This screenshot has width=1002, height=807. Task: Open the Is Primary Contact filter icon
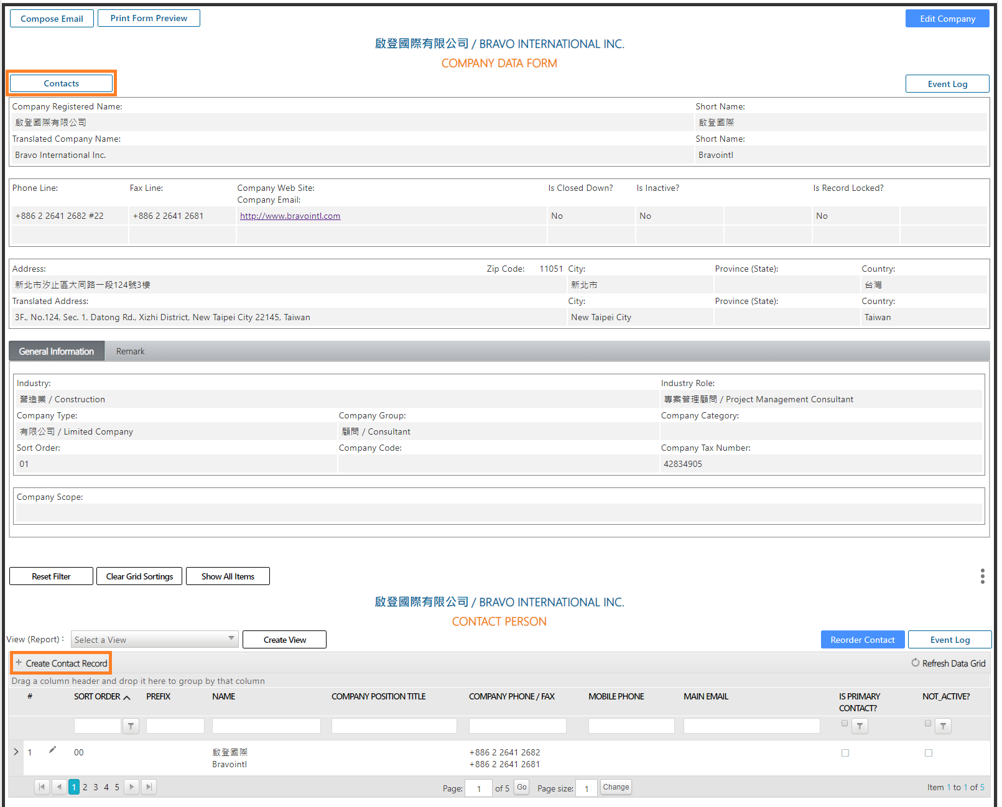(860, 726)
